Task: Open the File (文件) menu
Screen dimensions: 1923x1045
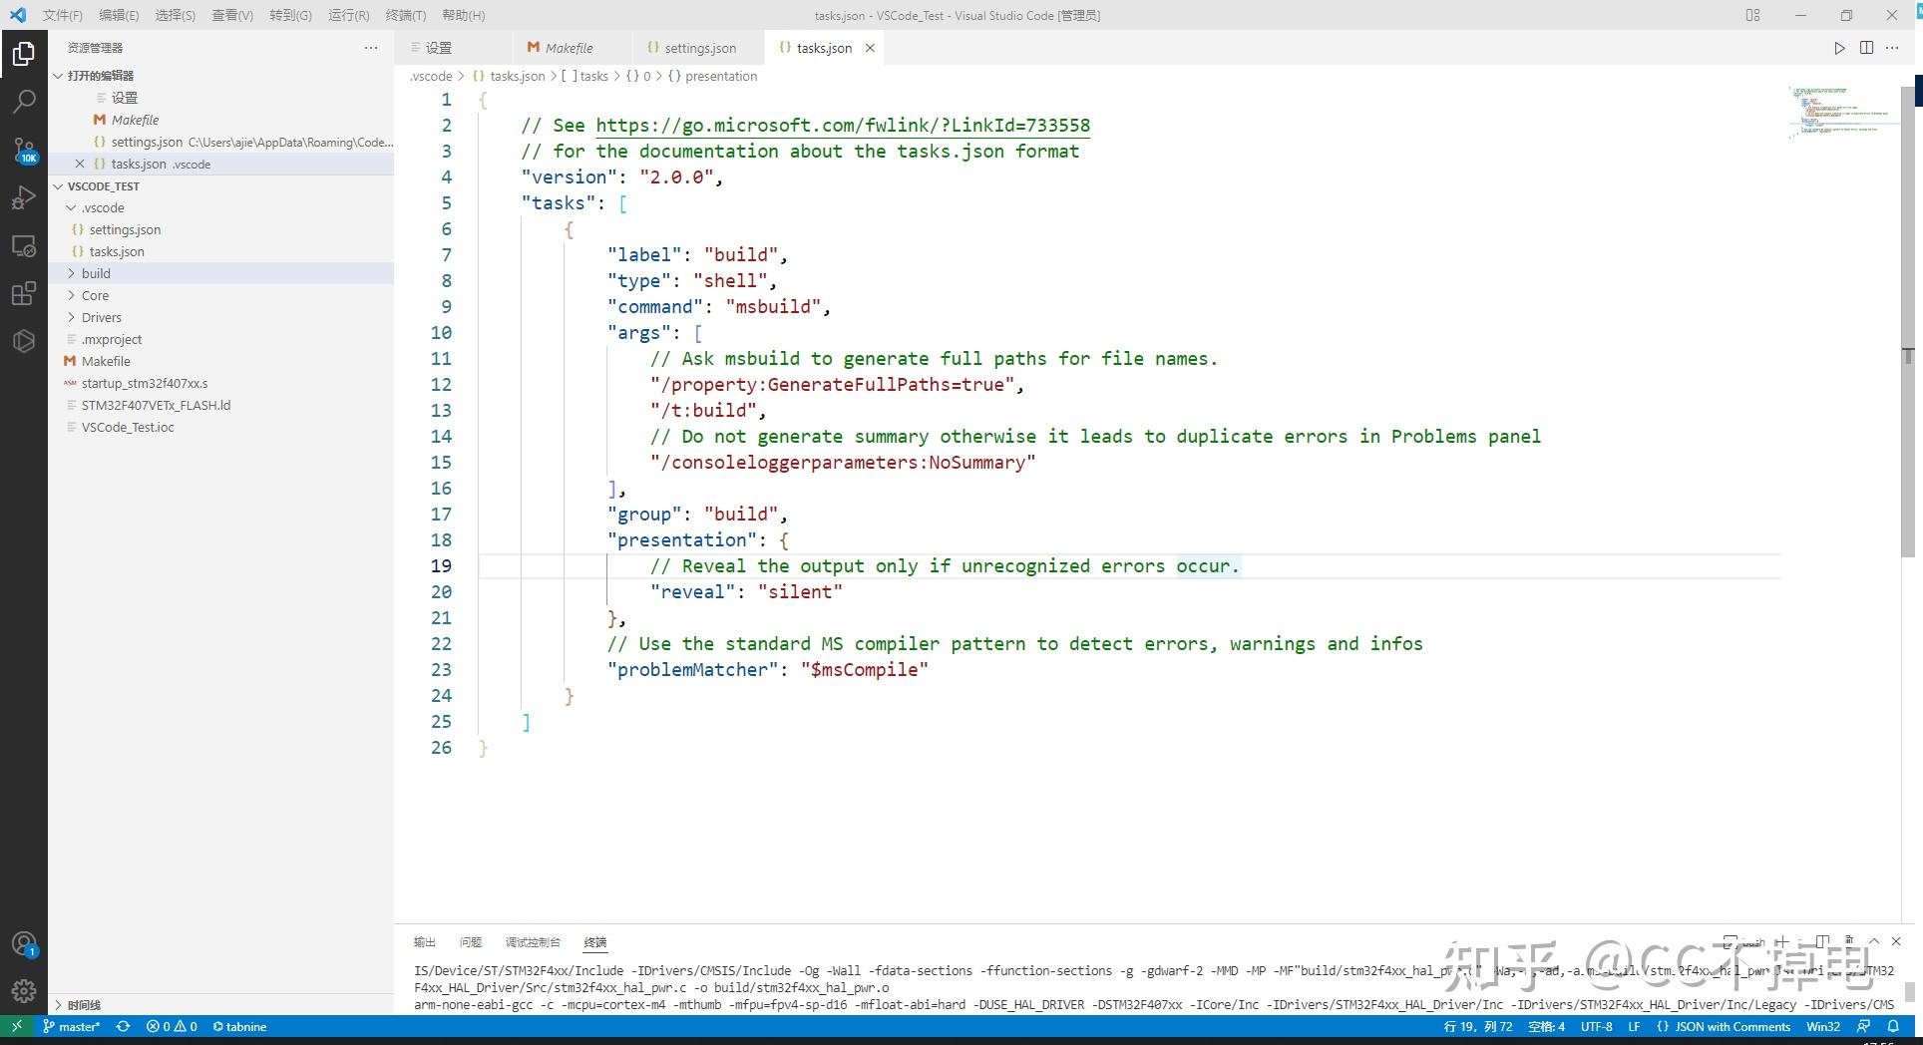Action: pos(63,15)
